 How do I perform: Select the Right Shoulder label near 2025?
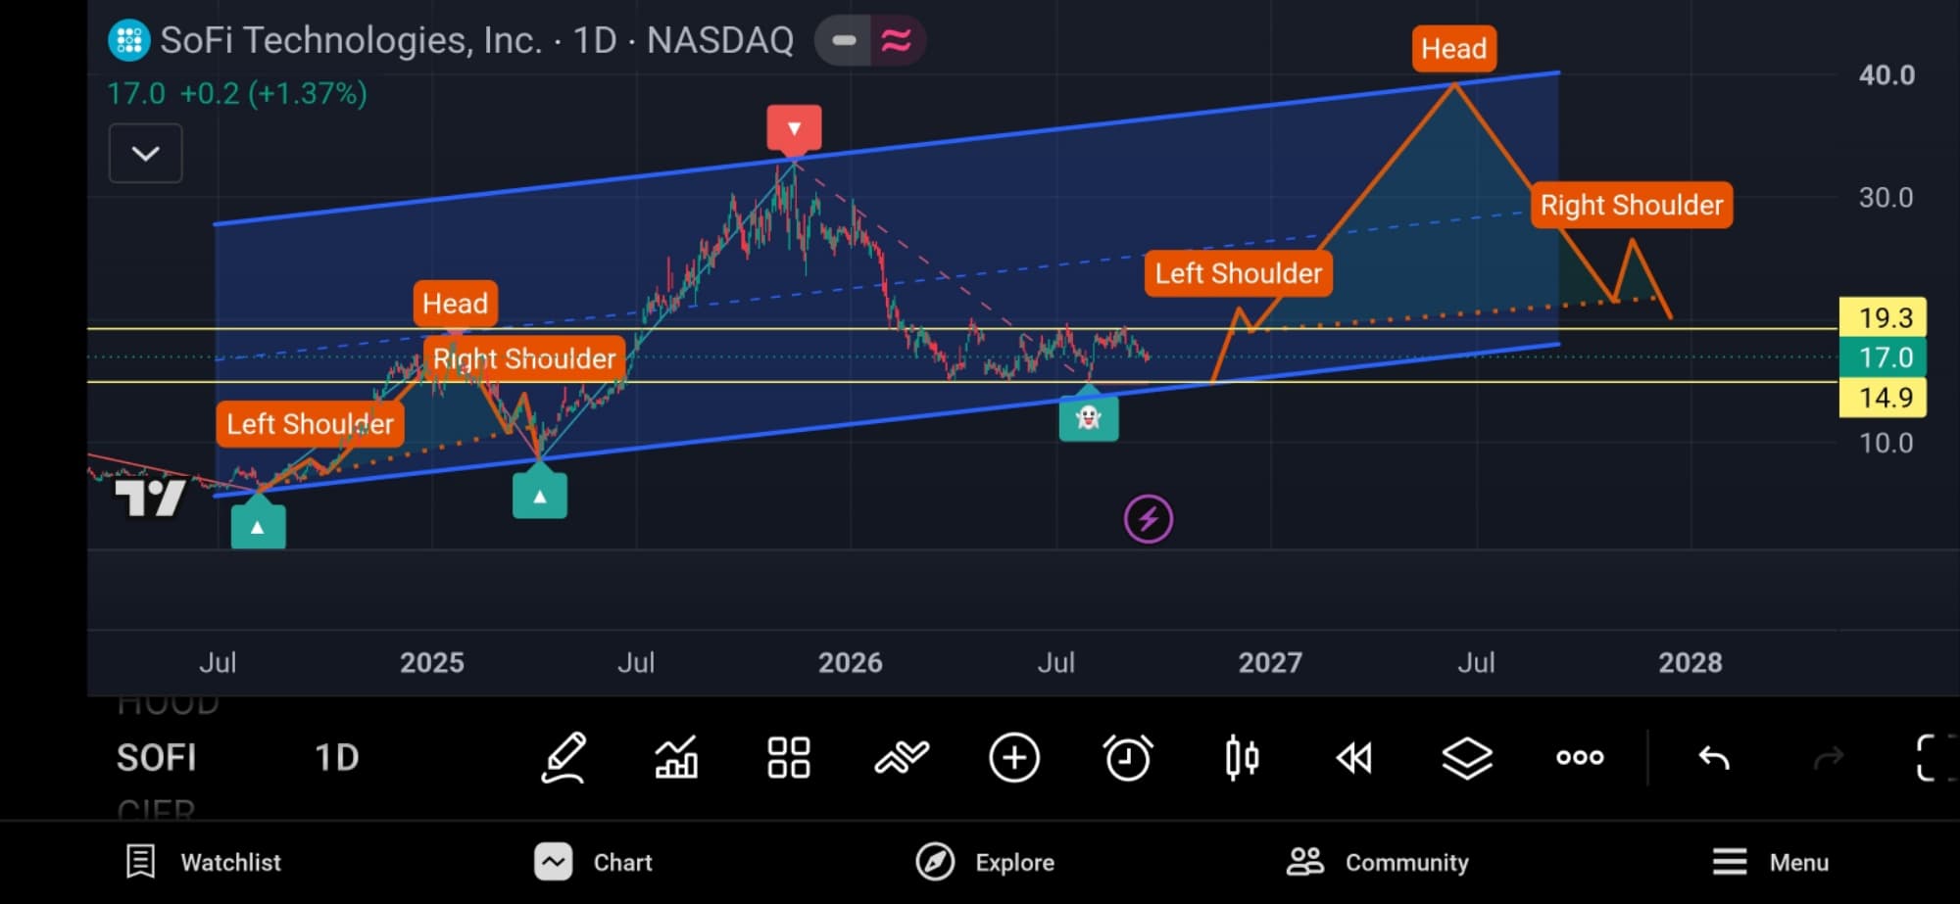point(524,358)
